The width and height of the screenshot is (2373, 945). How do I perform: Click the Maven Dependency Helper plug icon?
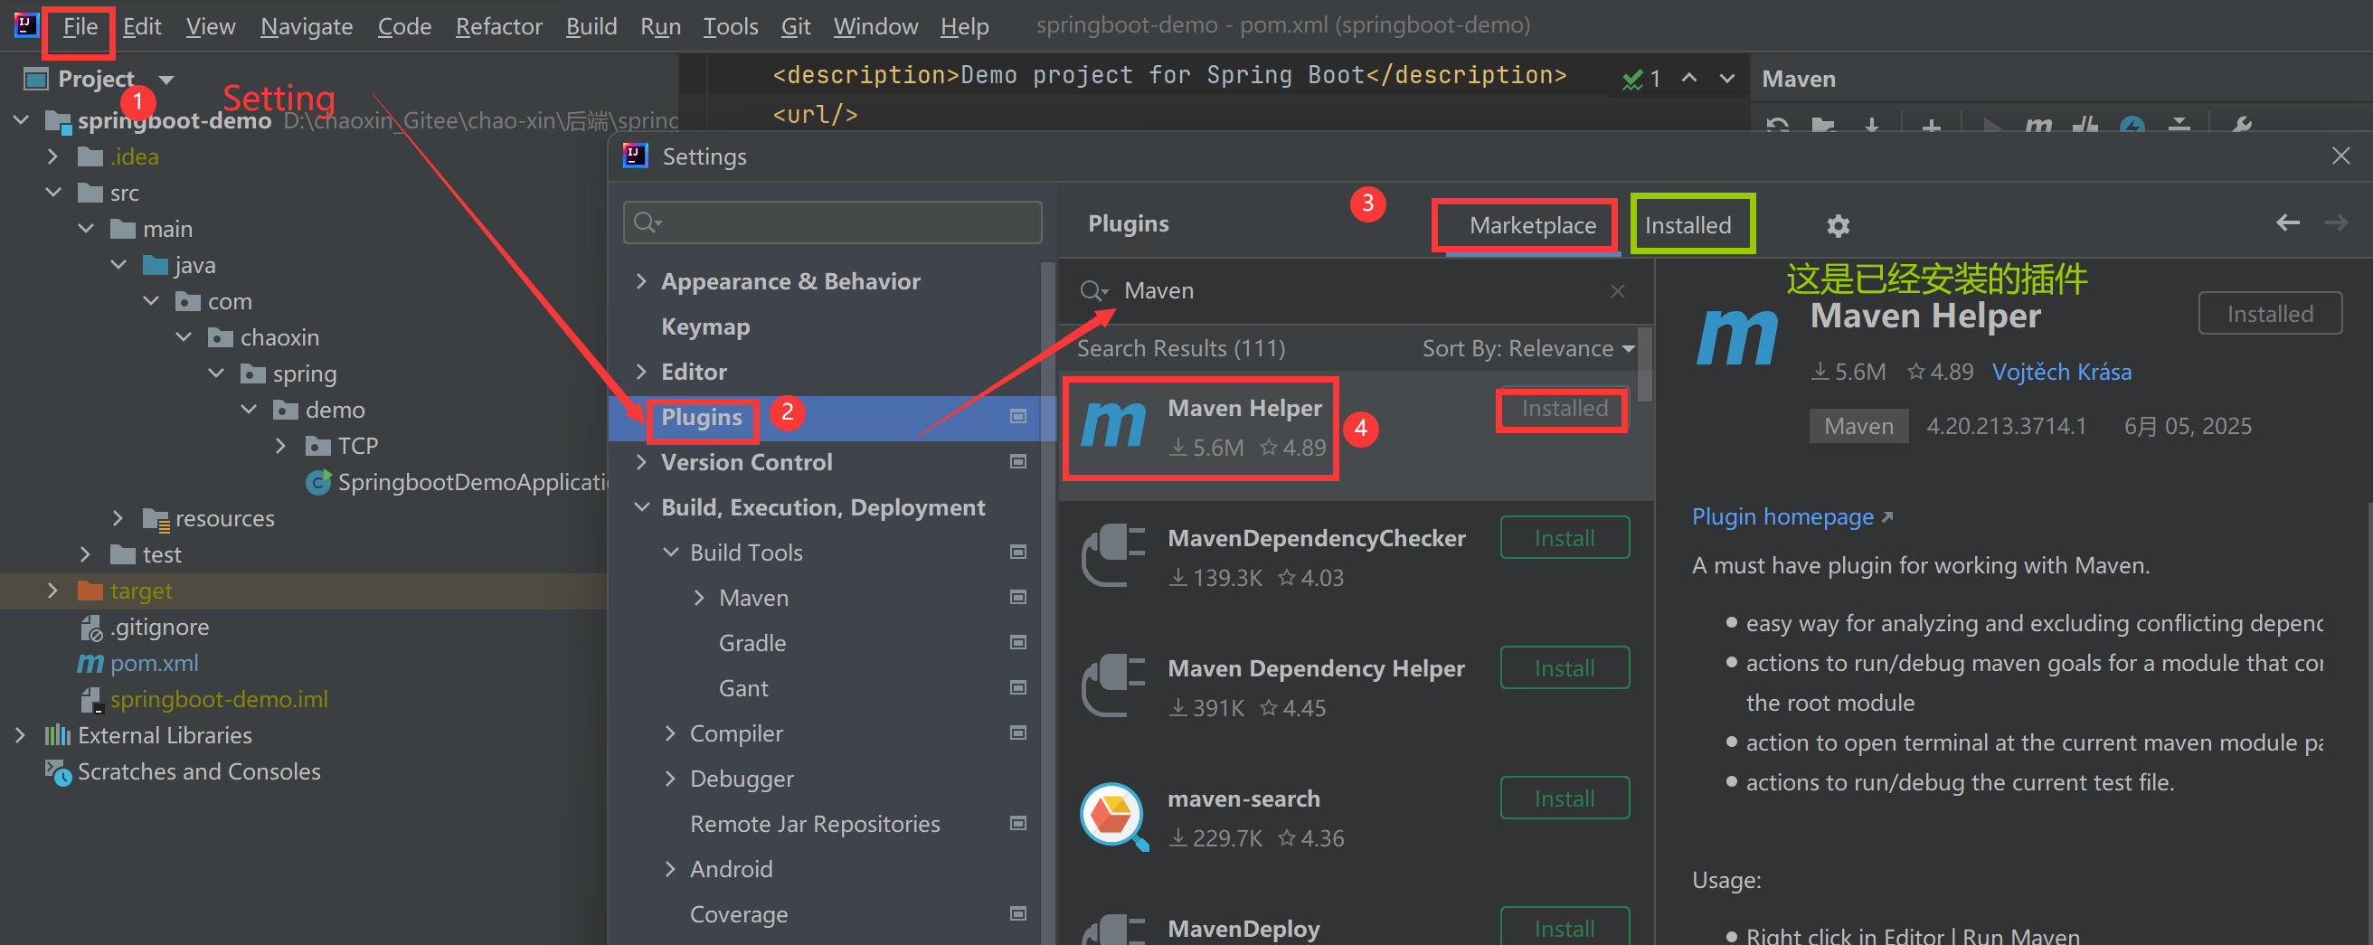[1114, 685]
